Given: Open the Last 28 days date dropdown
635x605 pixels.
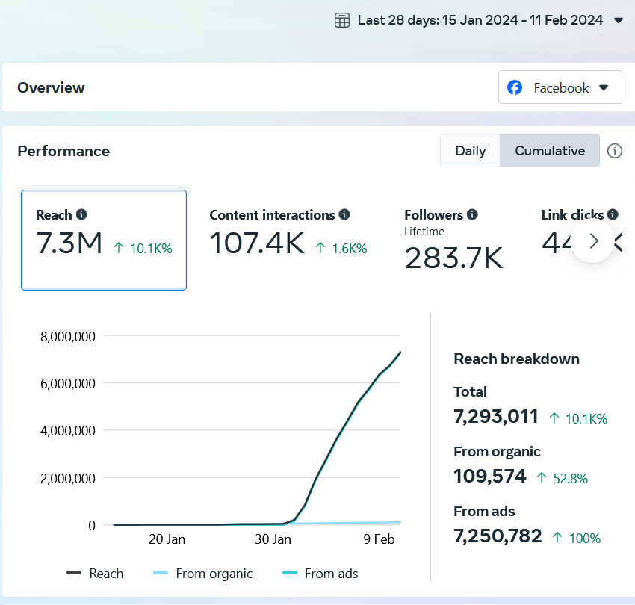Looking at the screenshot, I should 480,21.
